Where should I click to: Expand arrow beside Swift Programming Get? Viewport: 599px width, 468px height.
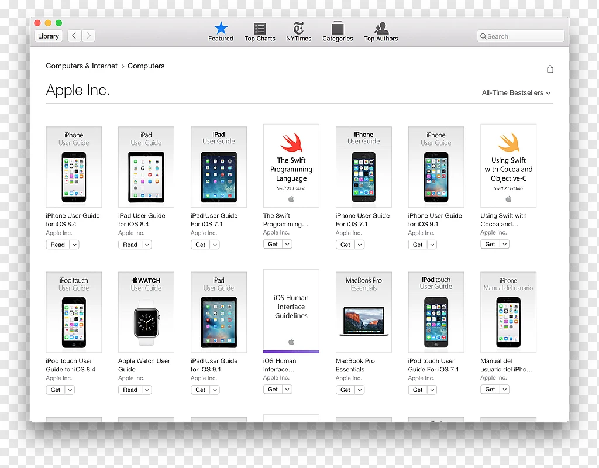[x=287, y=244]
